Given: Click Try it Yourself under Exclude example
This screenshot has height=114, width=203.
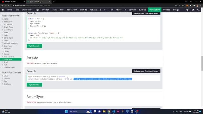Looking at the screenshot, I should point(34,85).
